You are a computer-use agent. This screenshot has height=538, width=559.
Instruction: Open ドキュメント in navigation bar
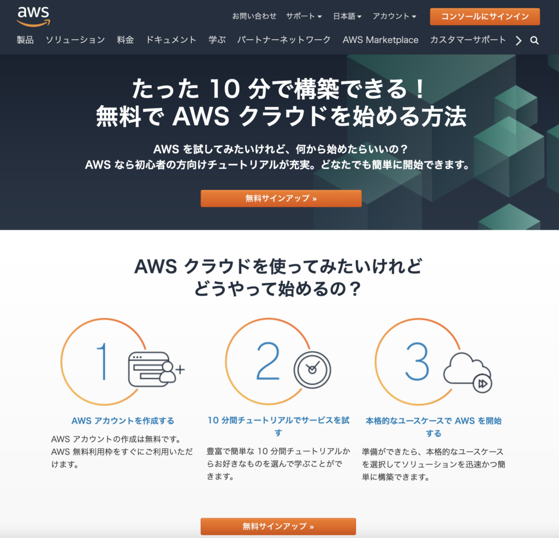171,40
